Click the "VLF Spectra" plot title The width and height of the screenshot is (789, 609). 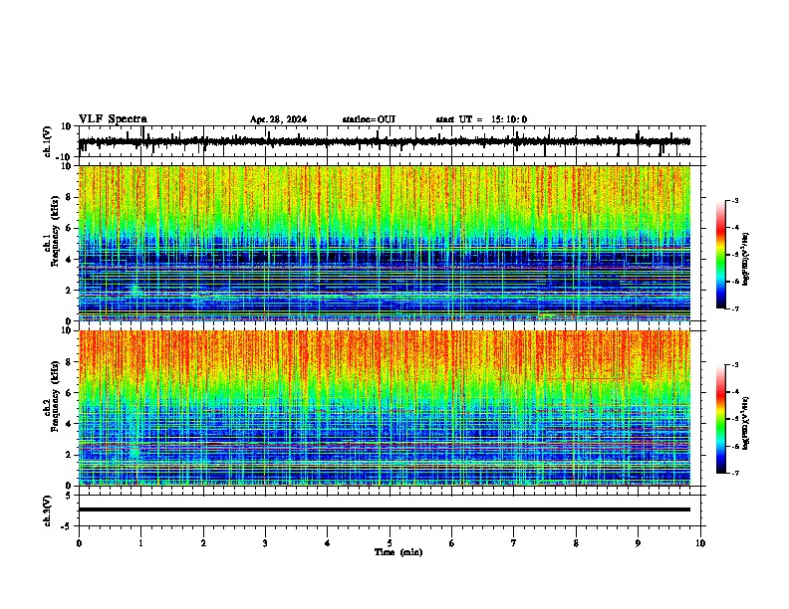click(x=113, y=119)
